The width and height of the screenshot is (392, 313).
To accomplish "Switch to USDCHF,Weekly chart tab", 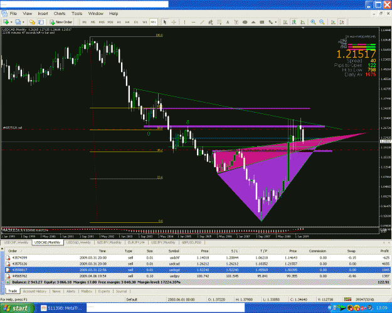I will 16,242.
